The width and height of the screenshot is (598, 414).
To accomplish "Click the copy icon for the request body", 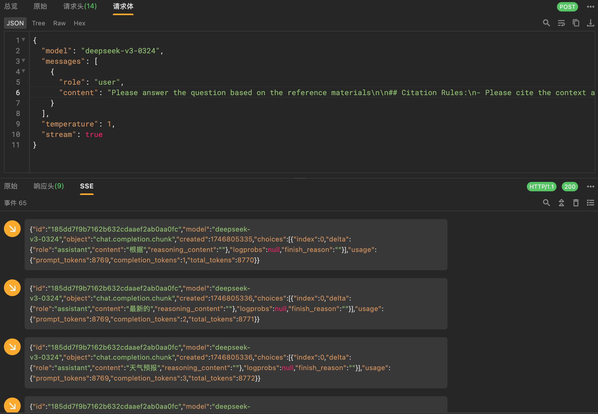I will pos(576,23).
